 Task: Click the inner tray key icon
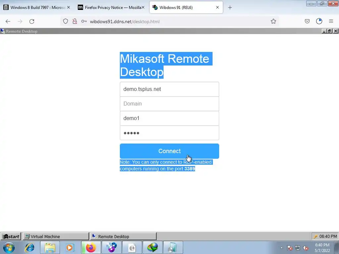(x=315, y=237)
